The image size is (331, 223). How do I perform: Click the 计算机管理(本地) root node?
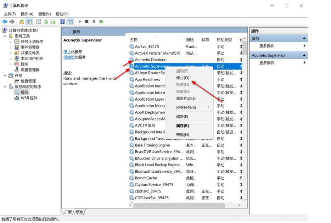(23, 30)
